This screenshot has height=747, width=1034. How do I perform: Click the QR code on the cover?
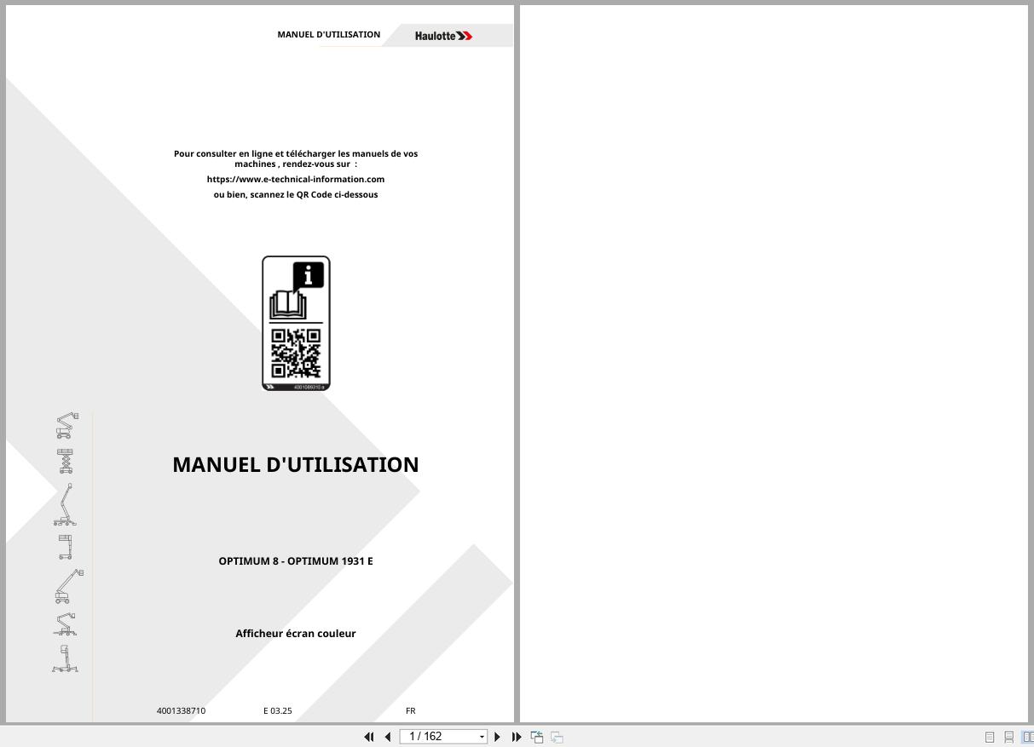click(296, 353)
